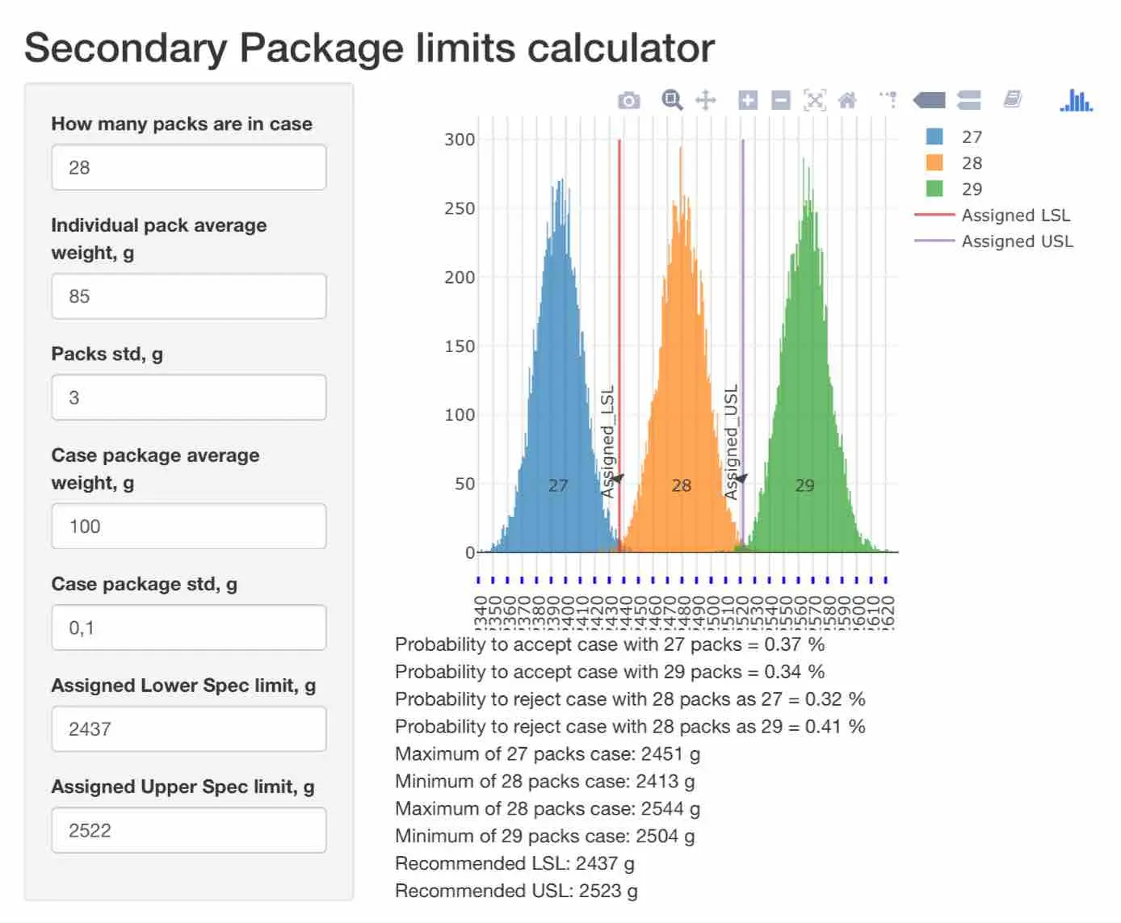Toggle the 27 series in the legend
The height and width of the screenshot is (923, 1121).
pos(953,136)
